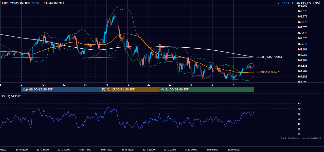The image size is (324, 152).
Task: Click price axis value 161.984
Action: [x=302, y=60]
